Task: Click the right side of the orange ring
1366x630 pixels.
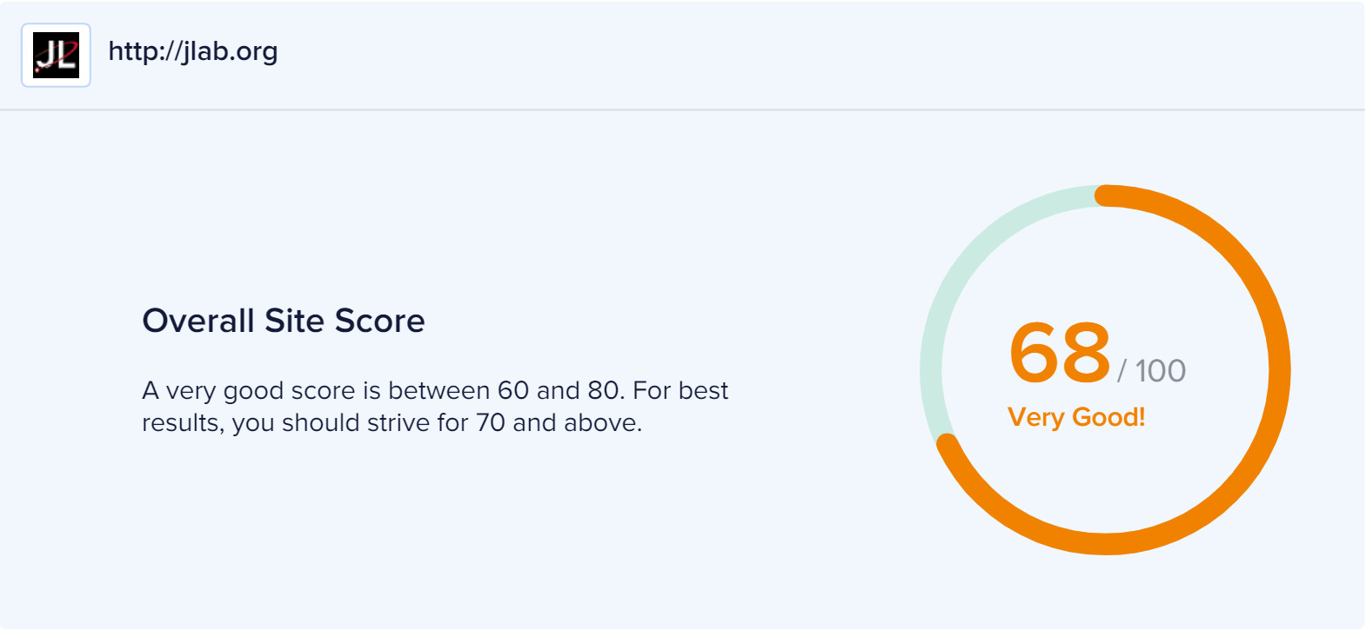Action: (1280, 370)
